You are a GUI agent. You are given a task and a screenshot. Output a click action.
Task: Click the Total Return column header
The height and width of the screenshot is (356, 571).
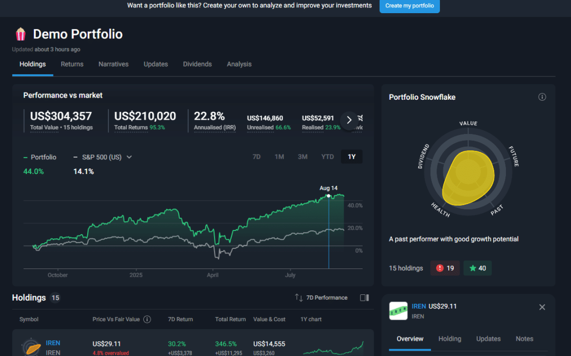point(230,319)
